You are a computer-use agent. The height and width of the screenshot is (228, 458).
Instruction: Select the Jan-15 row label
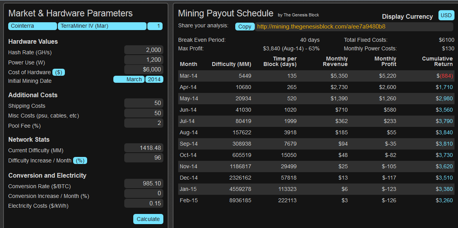click(x=188, y=189)
